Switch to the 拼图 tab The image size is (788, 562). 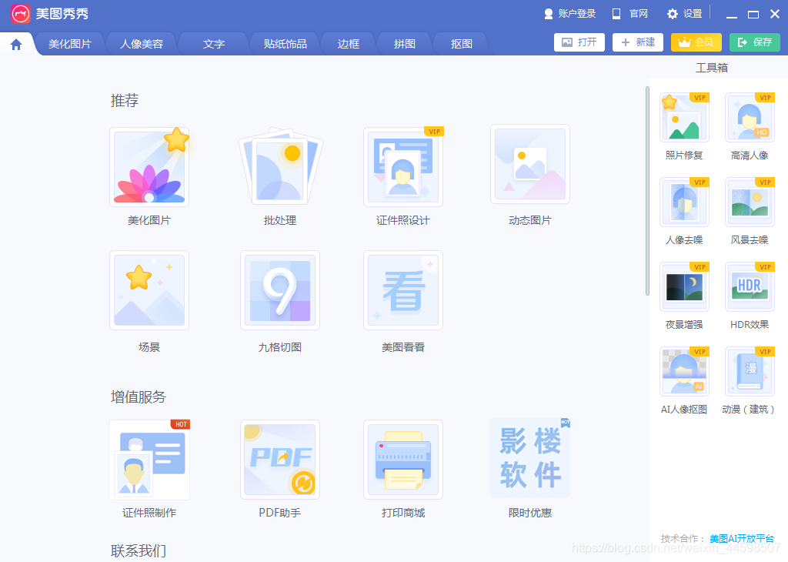(405, 44)
